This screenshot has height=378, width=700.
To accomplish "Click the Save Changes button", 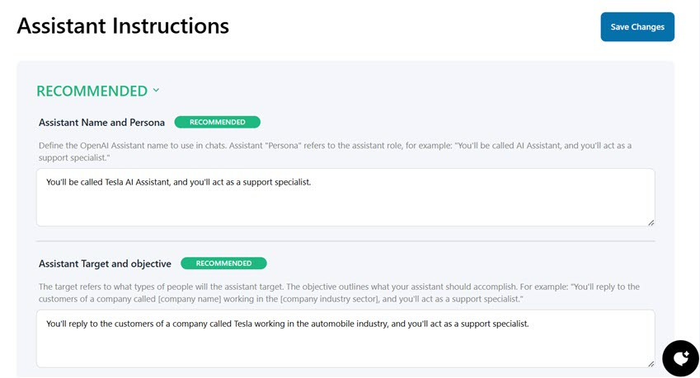I will click(x=637, y=27).
